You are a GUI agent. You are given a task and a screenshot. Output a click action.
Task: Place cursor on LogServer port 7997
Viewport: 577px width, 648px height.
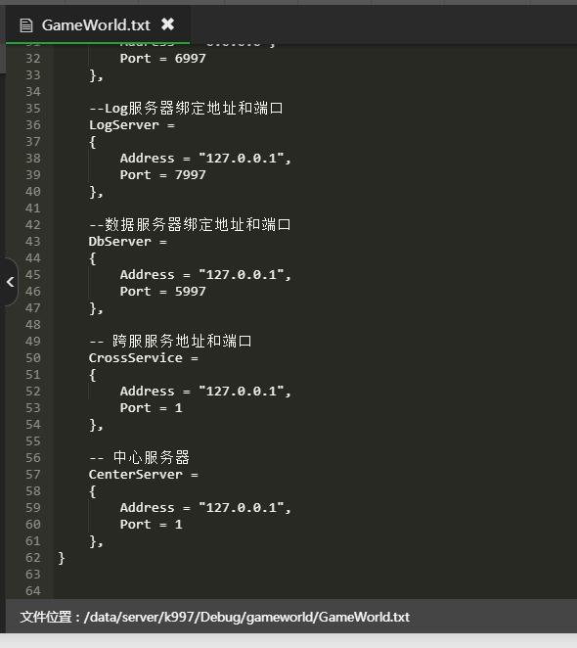[x=190, y=175]
